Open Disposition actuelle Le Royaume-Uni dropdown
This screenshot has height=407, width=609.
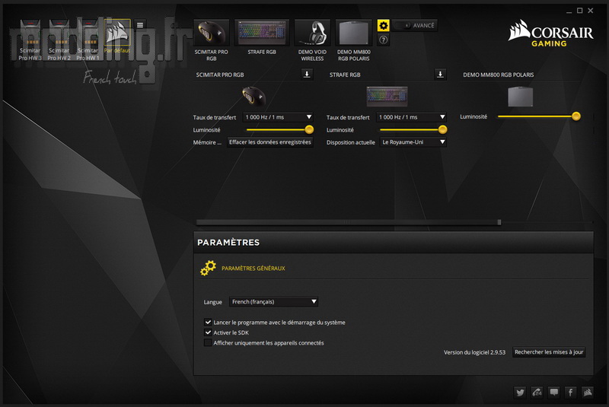(413, 142)
